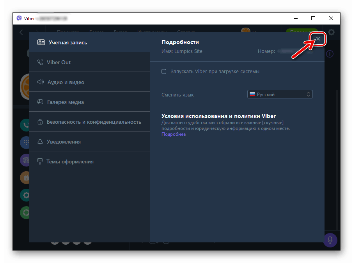Image resolution: width=353 pixels, height=263 pixels.
Task: Open the Аудио и видео settings
Action: coord(89,82)
